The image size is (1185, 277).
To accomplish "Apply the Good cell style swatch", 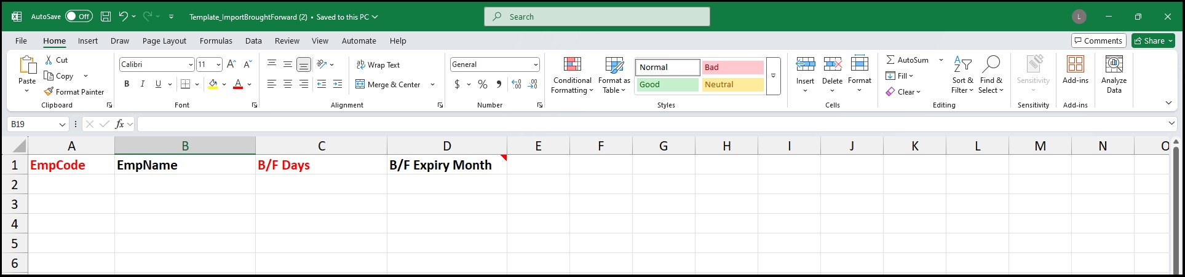I will click(x=667, y=85).
